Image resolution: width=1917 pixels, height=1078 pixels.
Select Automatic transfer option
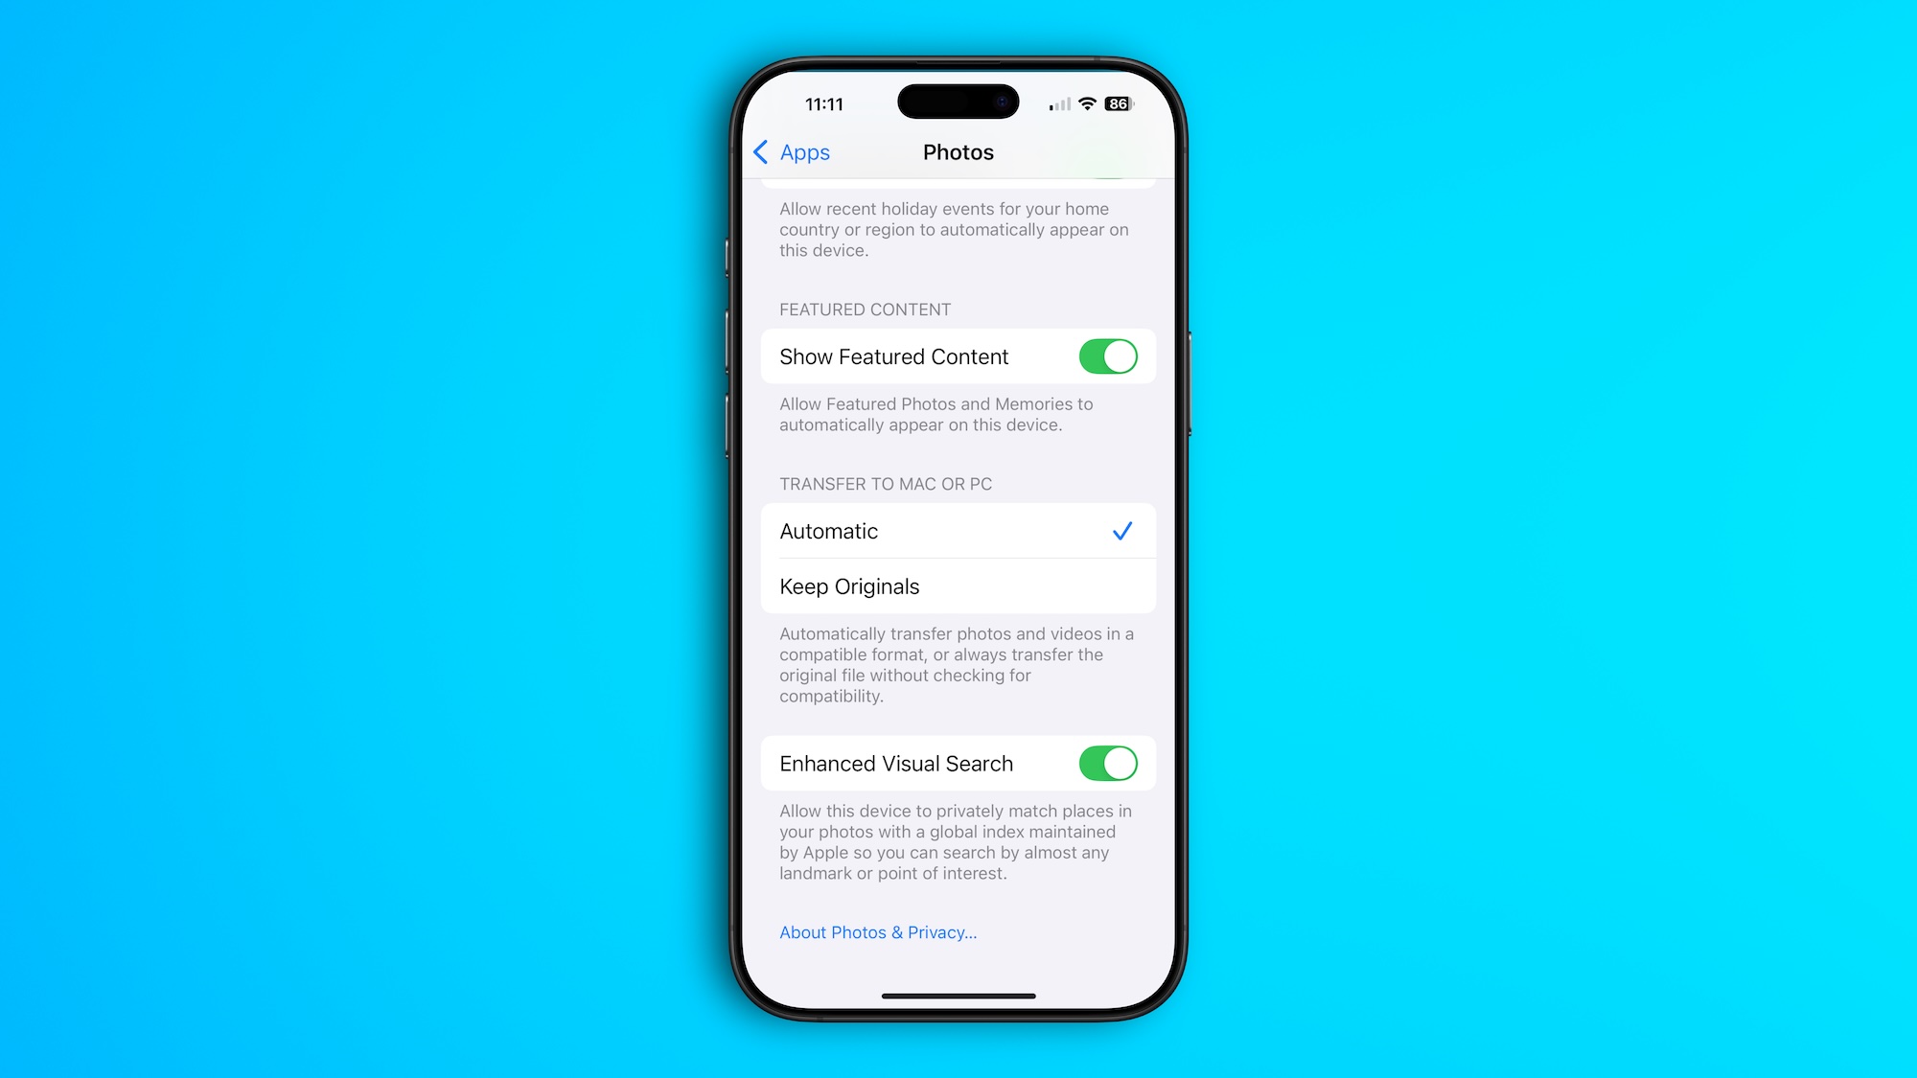coord(958,531)
